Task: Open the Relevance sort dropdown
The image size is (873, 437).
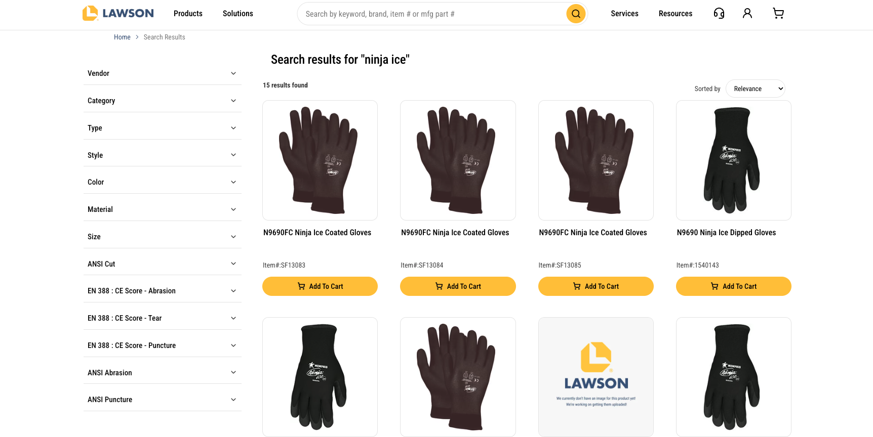Action: tap(755, 89)
